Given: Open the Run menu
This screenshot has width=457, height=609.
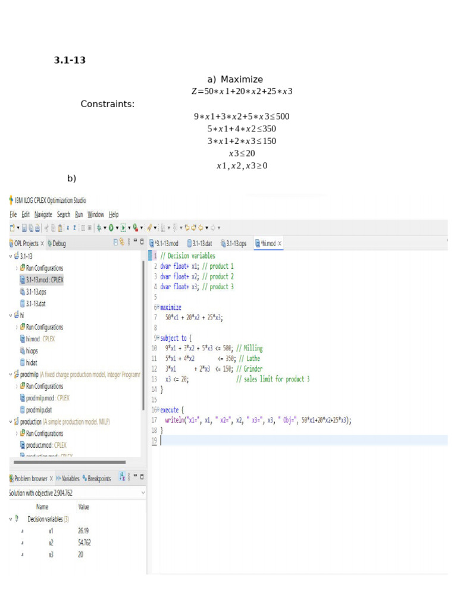Looking at the screenshot, I should 79,214.
